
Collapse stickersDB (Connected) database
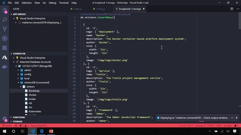click(18, 82)
